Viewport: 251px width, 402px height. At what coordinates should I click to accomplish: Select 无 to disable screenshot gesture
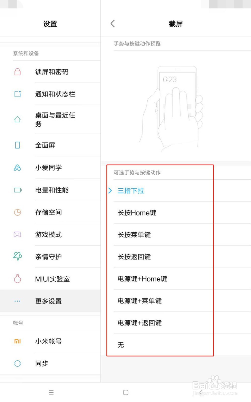[x=121, y=345]
